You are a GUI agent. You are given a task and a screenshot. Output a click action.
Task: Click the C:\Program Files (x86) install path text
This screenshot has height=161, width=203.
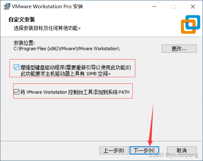click(67, 49)
